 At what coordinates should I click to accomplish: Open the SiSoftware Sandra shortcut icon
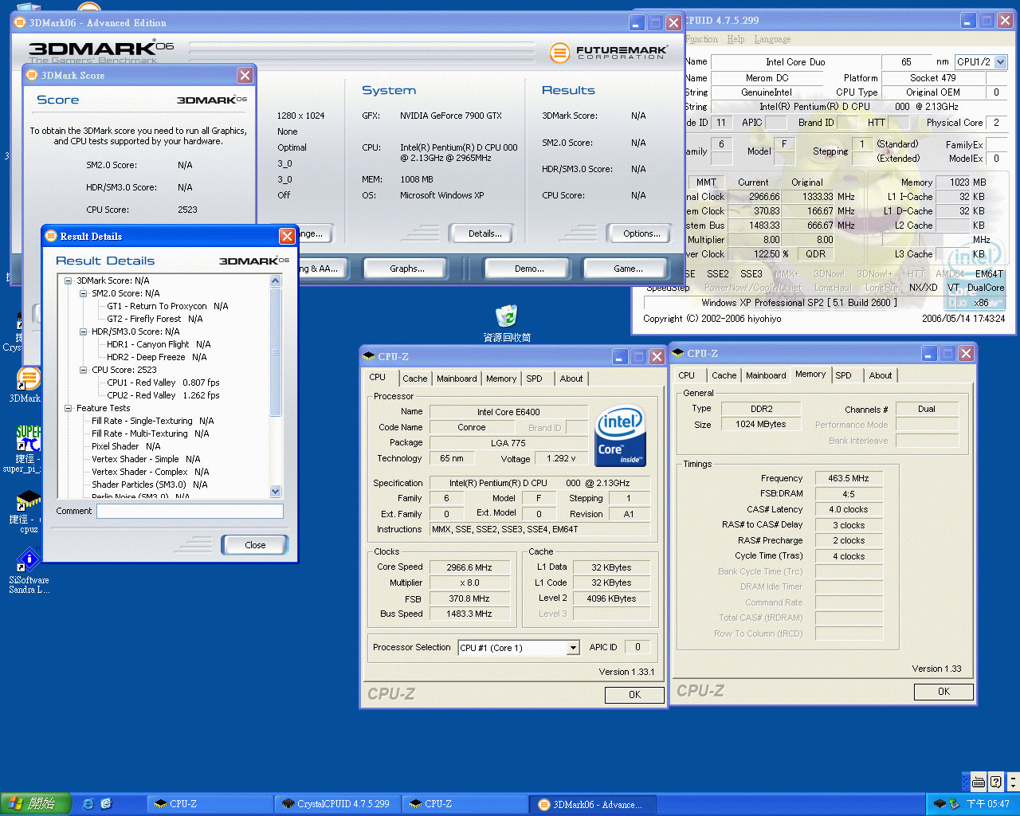pyautogui.click(x=28, y=559)
